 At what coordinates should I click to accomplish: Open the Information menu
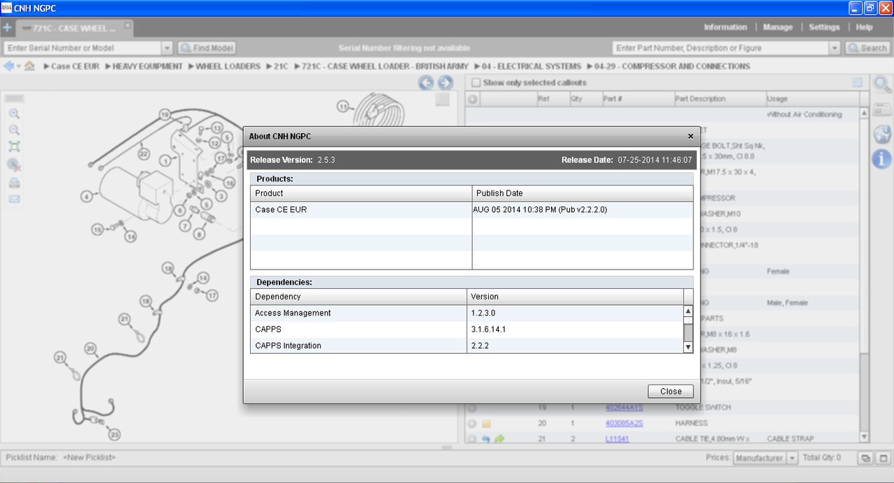725,27
